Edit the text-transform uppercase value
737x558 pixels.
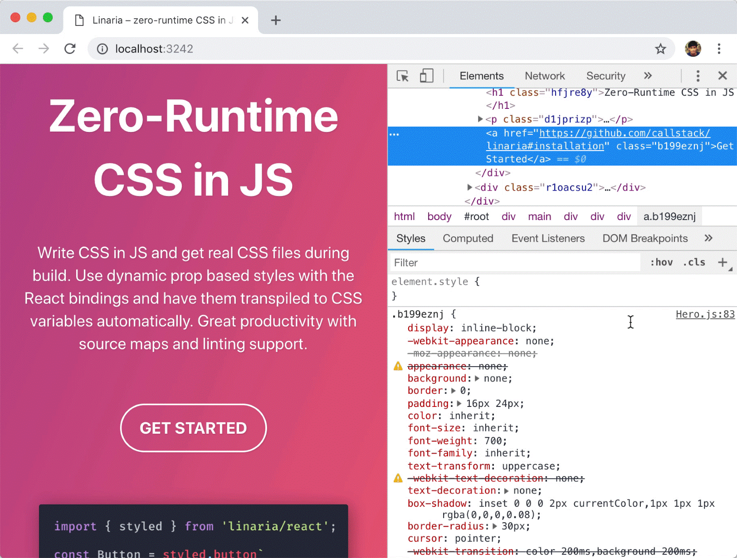(528, 466)
